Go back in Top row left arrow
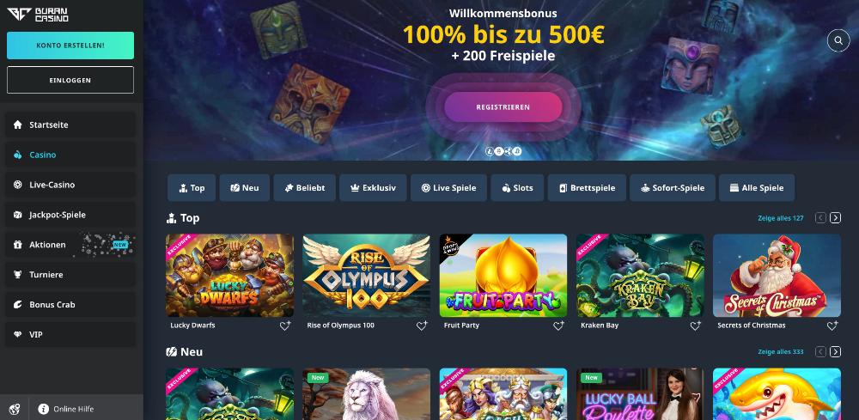This screenshot has height=420, width=859. [x=820, y=218]
